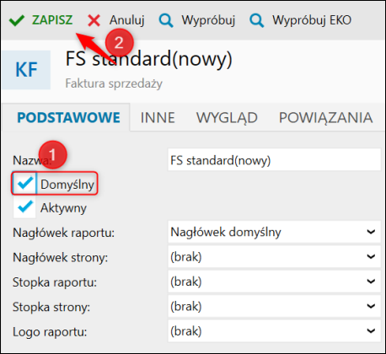Image resolution: width=386 pixels, height=354 pixels.
Task: Click the red X cancel icon
Action: click(x=94, y=20)
